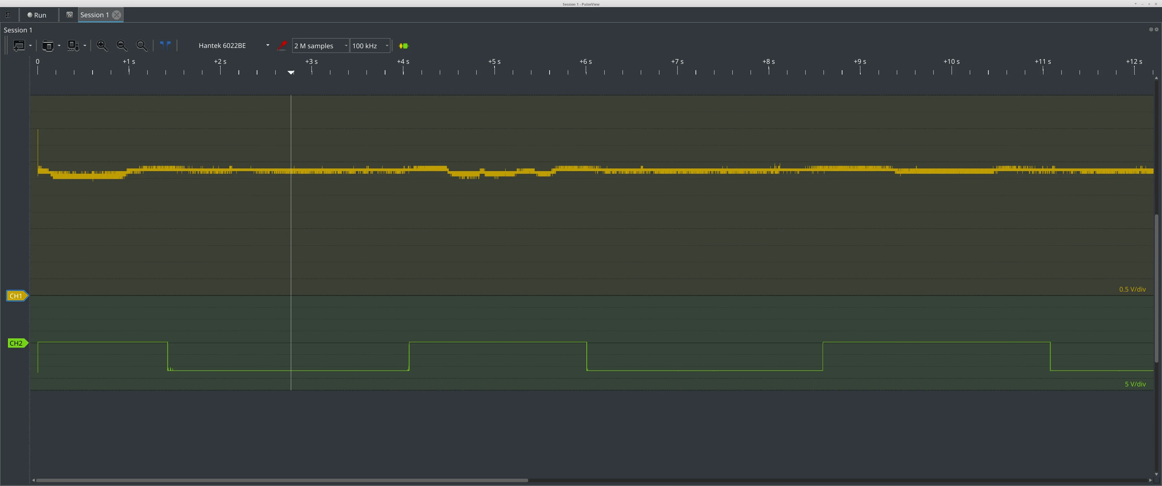Viewport: 1162px width, 486px height.
Task: Open the 100 kHz sample rate dropdown
Action: click(x=370, y=46)
